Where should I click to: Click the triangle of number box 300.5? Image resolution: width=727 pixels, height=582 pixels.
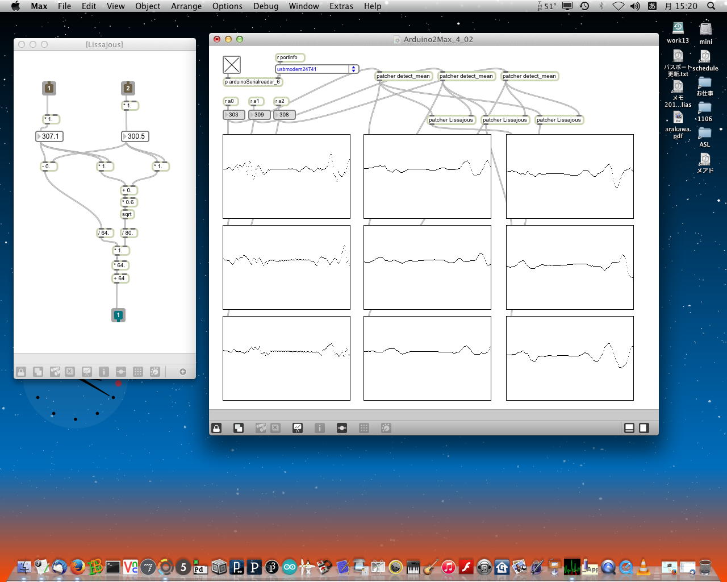(x=125, y=136)
